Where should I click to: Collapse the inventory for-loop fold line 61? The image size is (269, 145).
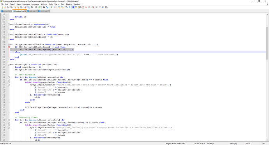click(x=9, y=120)
